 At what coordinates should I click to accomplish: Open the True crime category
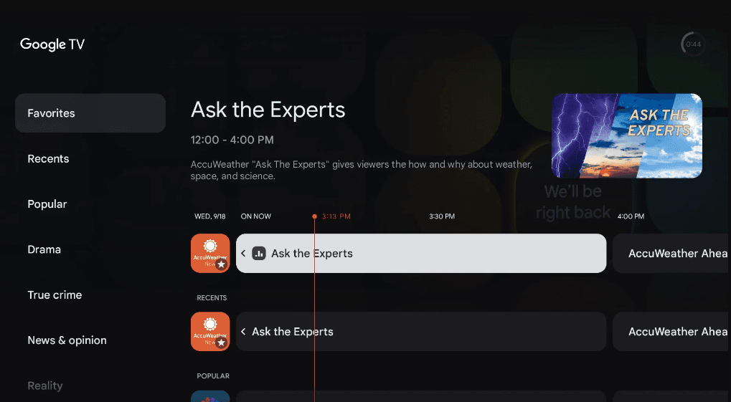coord(55,295)
